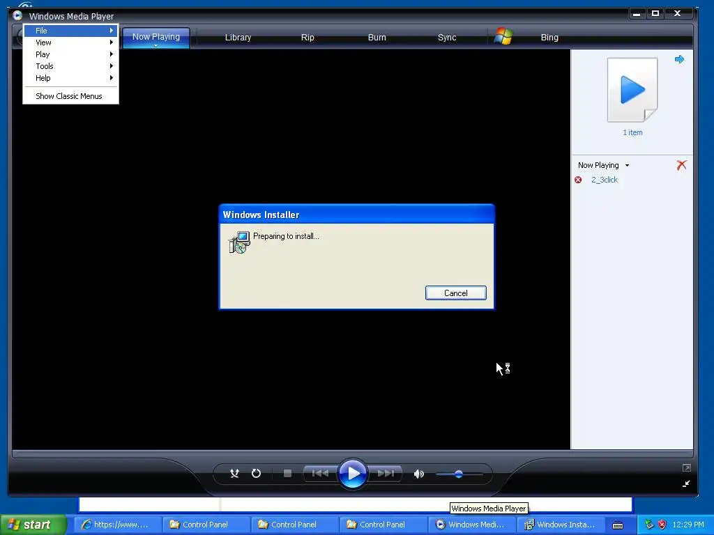The height and width of the screenshot is (535, 714).
Task: Expand arrow under Now Playing tab
Action: click(155, 46)
